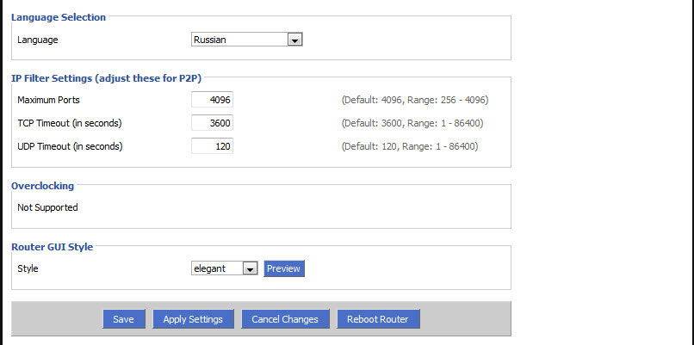Open the Language dropdown showing Russian
This screenshot has height=345, width=694.
[x=246, y=40]
